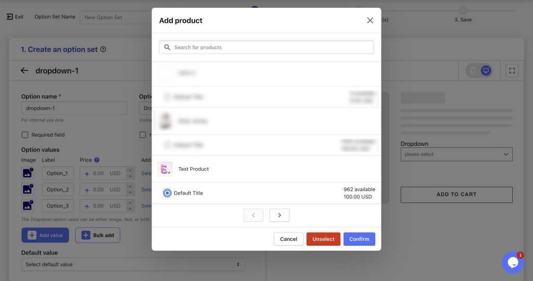Click the red Unselect button
Screen dimensions: 533x281
coord(323,239)
